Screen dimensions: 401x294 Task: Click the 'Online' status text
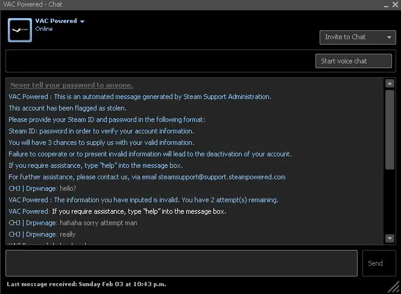pos(44,29)
